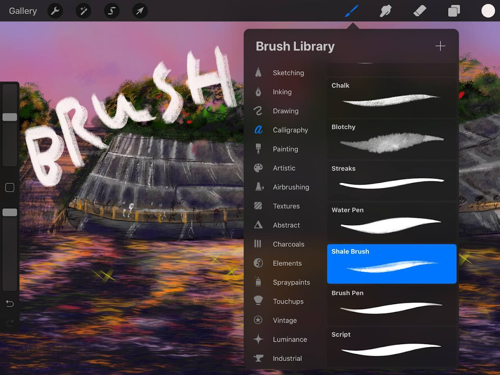Screen dimensions: 500x375
Task: Undo the last action
Action: pos(9,303)
